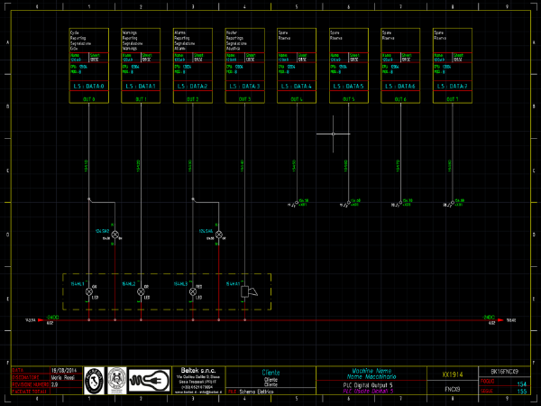This screenshot has width=541, height=406.
Task: Click the right '-24DC' bus label
Action: [489, 317]
